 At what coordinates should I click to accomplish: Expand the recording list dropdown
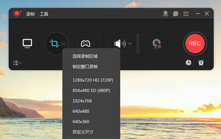17,63
